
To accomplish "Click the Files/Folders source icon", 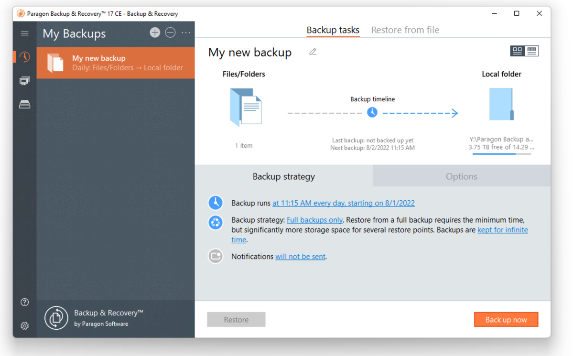I will 246,107.
